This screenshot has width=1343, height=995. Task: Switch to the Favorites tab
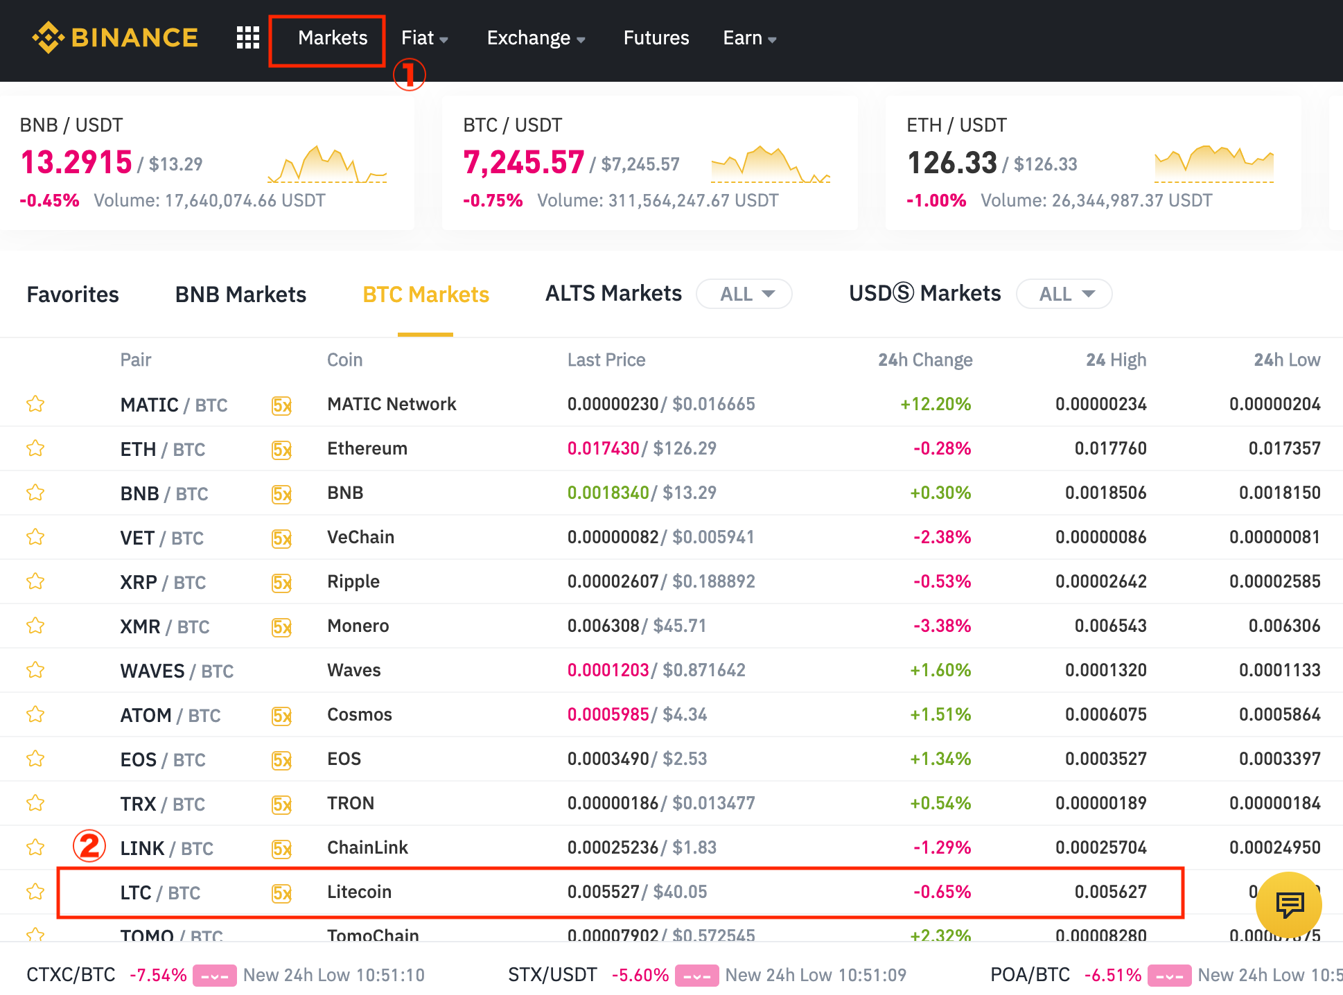point(73,294)
